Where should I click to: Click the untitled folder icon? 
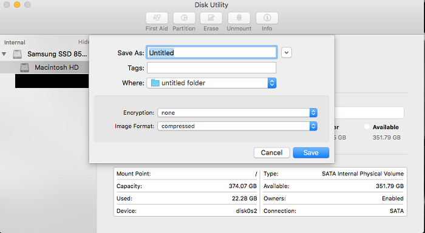155,83
